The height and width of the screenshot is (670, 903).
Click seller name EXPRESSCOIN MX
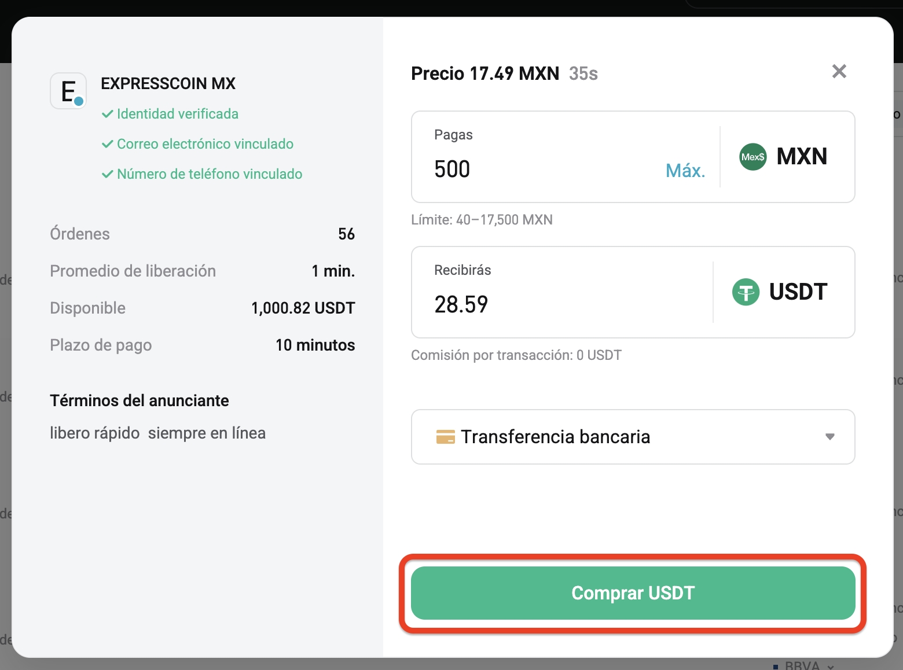168,83
